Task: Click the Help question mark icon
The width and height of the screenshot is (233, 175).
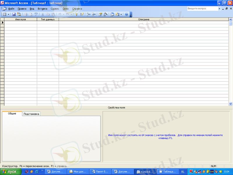Action: tap(126, 14)
